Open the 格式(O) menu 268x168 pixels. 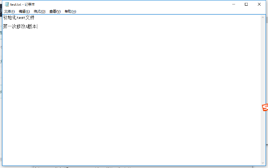[39, 11]
